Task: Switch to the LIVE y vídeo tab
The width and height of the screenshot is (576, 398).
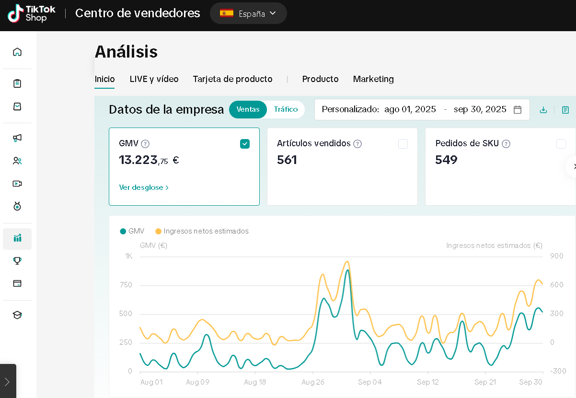Action: (154, 79)
